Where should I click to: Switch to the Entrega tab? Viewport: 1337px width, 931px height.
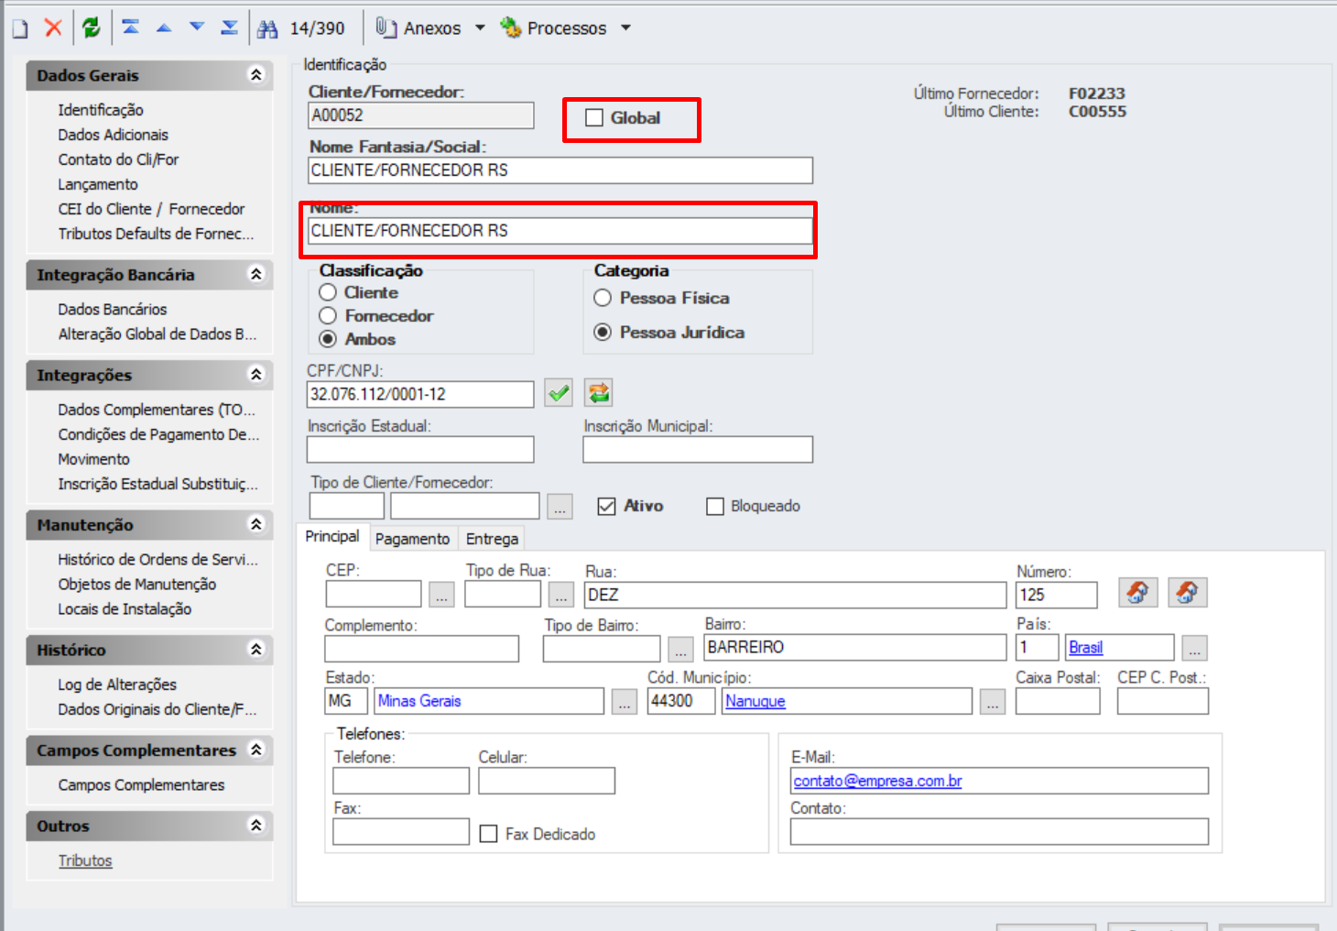click(x=492, y=539)
